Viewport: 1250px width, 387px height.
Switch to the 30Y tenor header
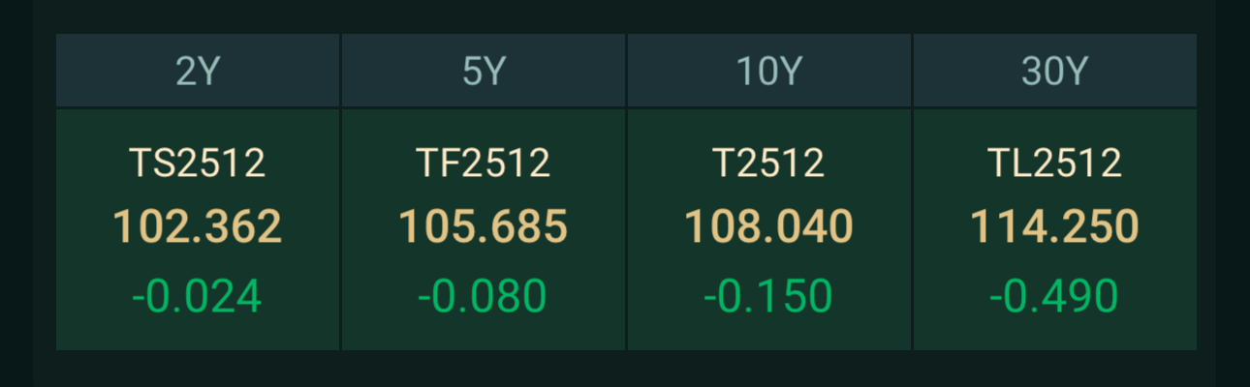(1054, 72)
